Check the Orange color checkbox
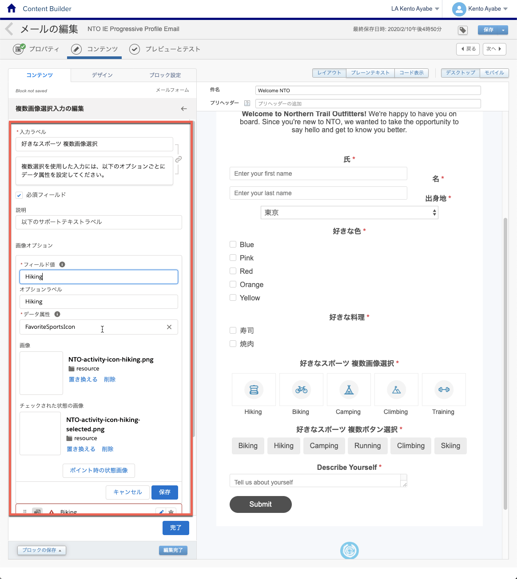Screen dimensions: 517x579 (x=233, y=284)
